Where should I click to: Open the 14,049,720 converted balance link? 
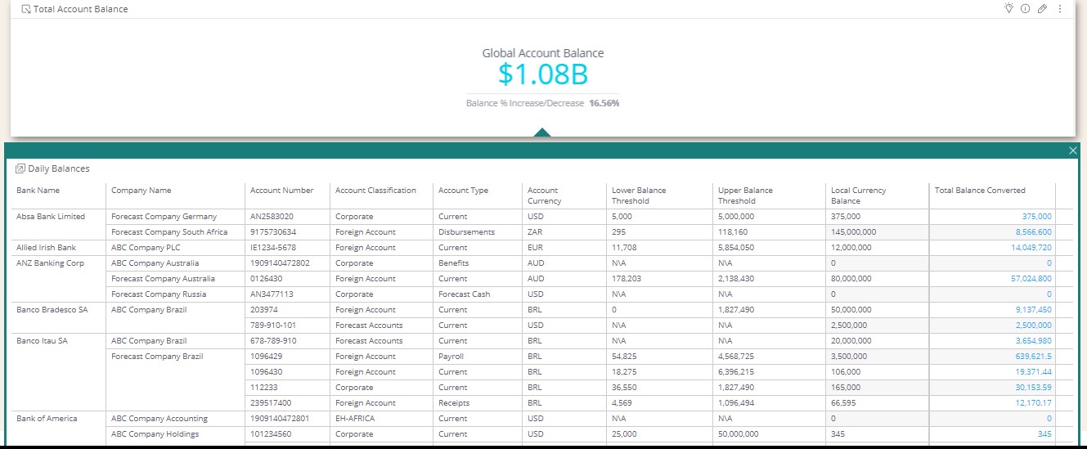1031,248
